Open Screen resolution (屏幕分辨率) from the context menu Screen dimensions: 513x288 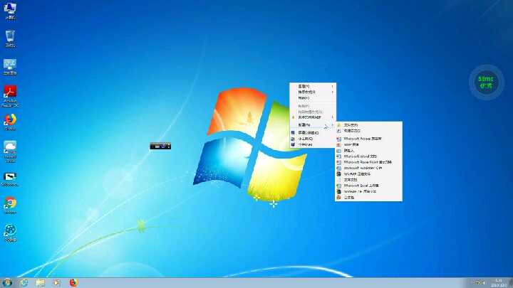(313, 133)
